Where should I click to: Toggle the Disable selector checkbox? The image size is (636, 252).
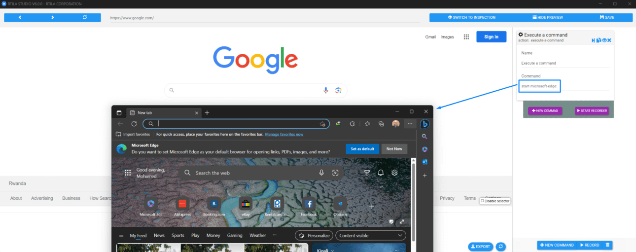(x=483, y=201)
